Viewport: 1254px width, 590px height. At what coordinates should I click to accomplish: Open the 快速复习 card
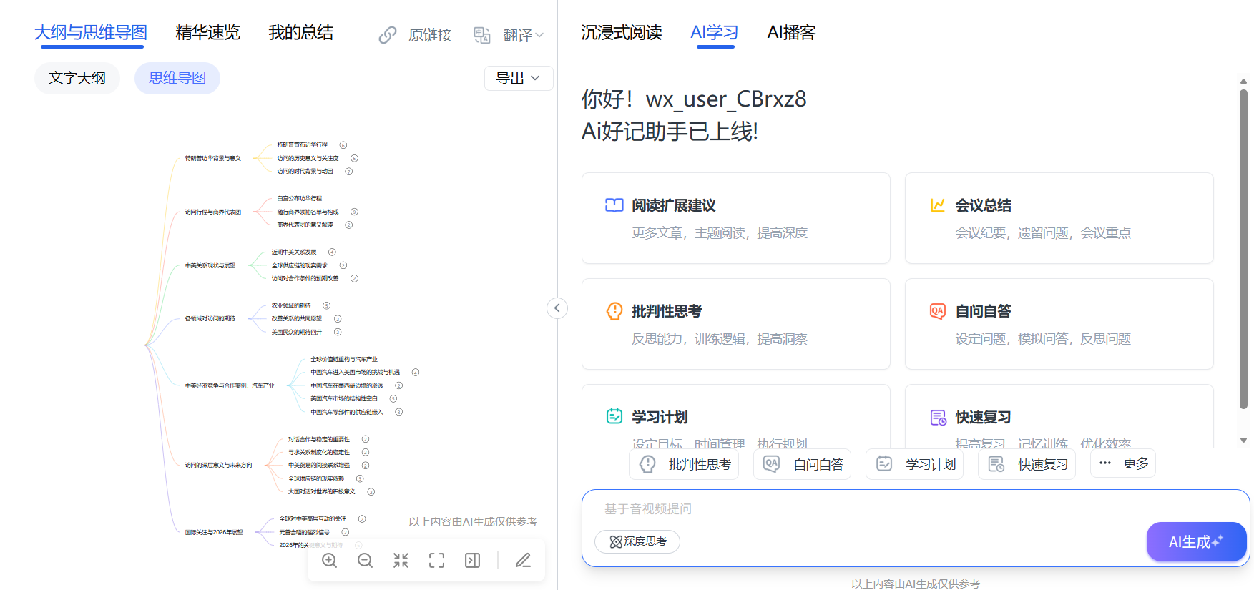(1059, 417)
